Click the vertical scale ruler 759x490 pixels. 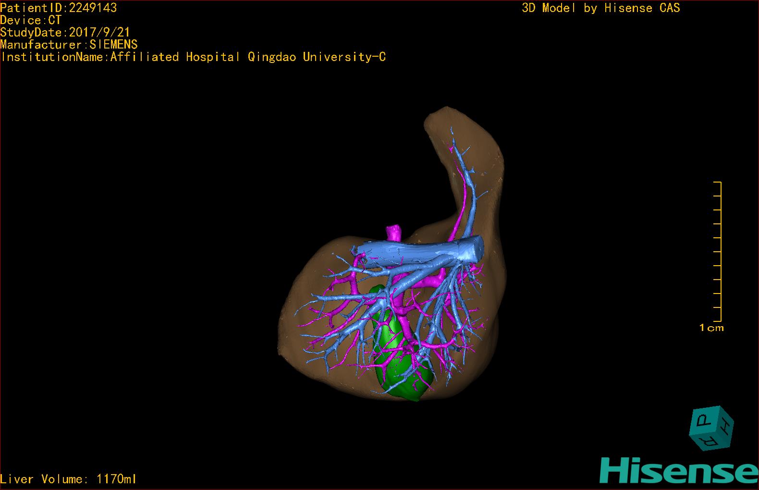tap(718, 251)
